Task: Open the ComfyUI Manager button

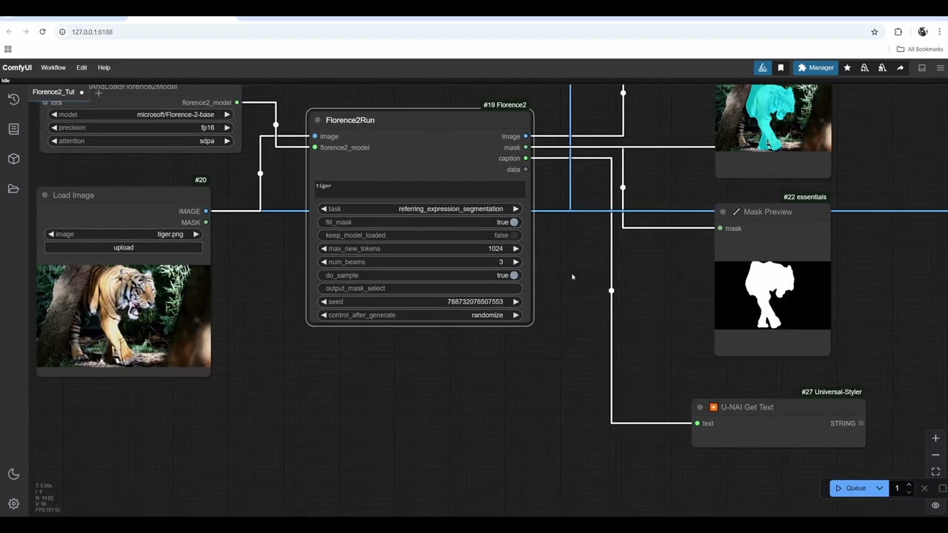Action: (x=815, y=67)
